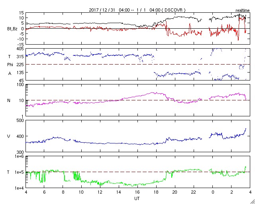Select the "400" tick on the V axis
Screen dimensions: 255x204
tap(21, 136)
